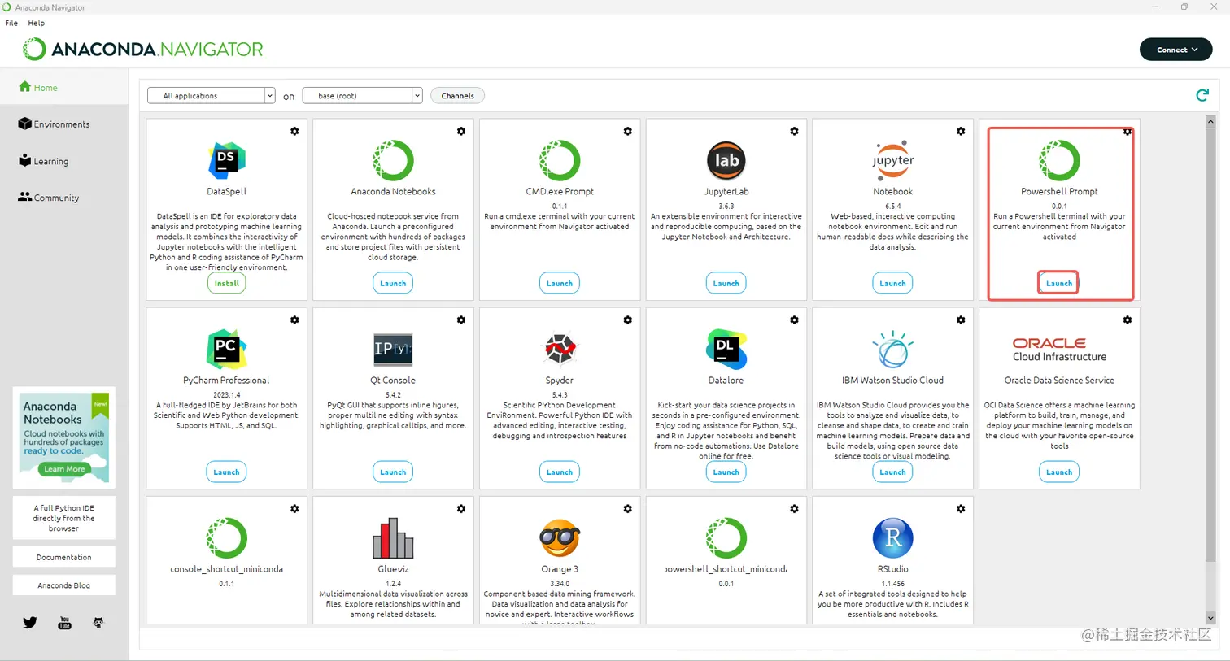This screenshot has width=1230, height=661.
Task: Open gear options for Orange 3 card
Action: [x=628, y=508]
